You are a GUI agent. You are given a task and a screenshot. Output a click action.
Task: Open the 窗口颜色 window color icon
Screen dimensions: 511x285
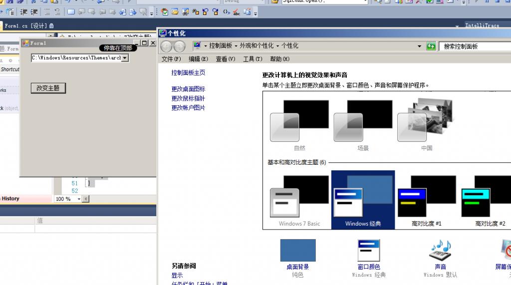[x=369, y=251]
